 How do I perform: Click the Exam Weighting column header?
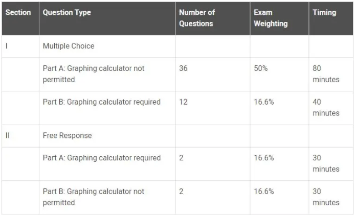(x=271, y=18)
